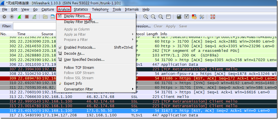Open the Statistics menu
Screen dimensions: 278x119
[81, 10]
